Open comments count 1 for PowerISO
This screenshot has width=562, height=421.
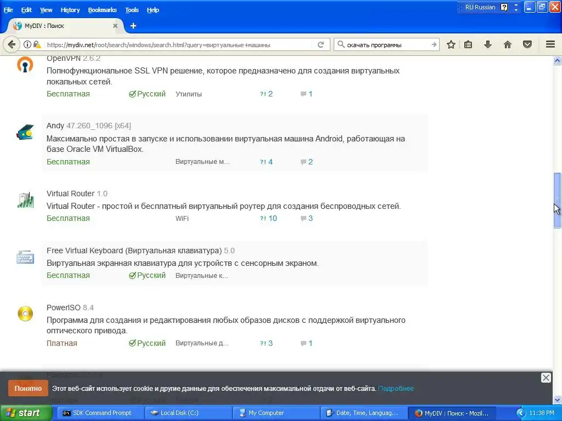pos(307,343)
